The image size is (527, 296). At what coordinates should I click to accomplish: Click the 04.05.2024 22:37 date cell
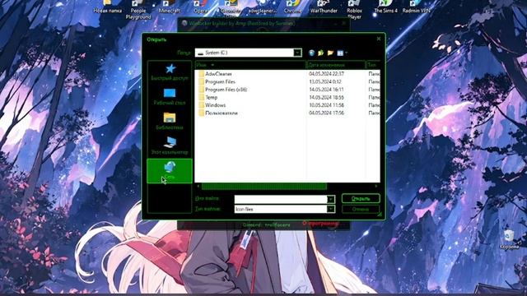326,74
